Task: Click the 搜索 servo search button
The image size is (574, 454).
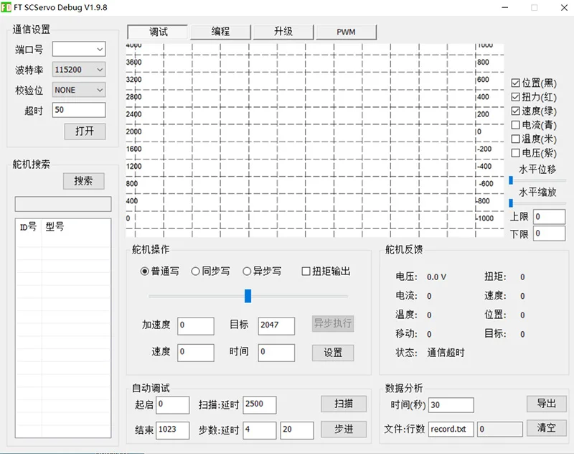Action: click(83, 181)
